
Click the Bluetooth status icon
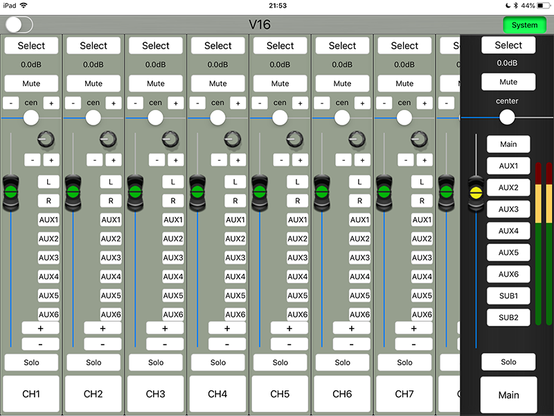(x=515, y=6)
